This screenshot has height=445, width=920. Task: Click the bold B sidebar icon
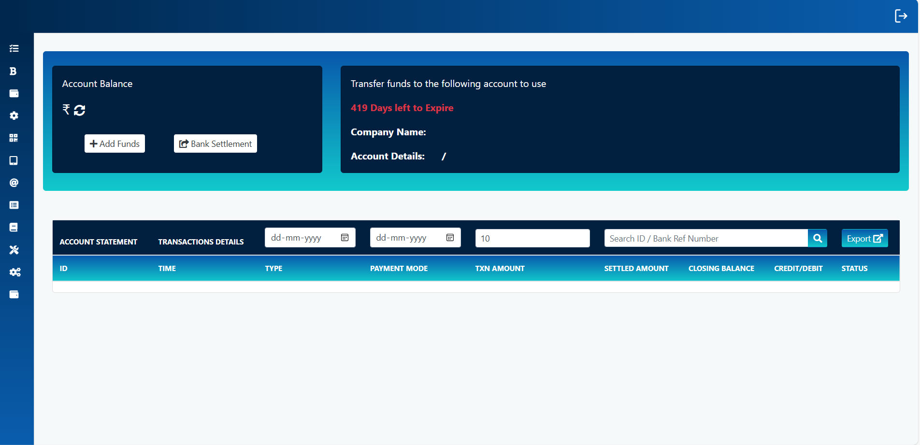(x=14, y=71)
